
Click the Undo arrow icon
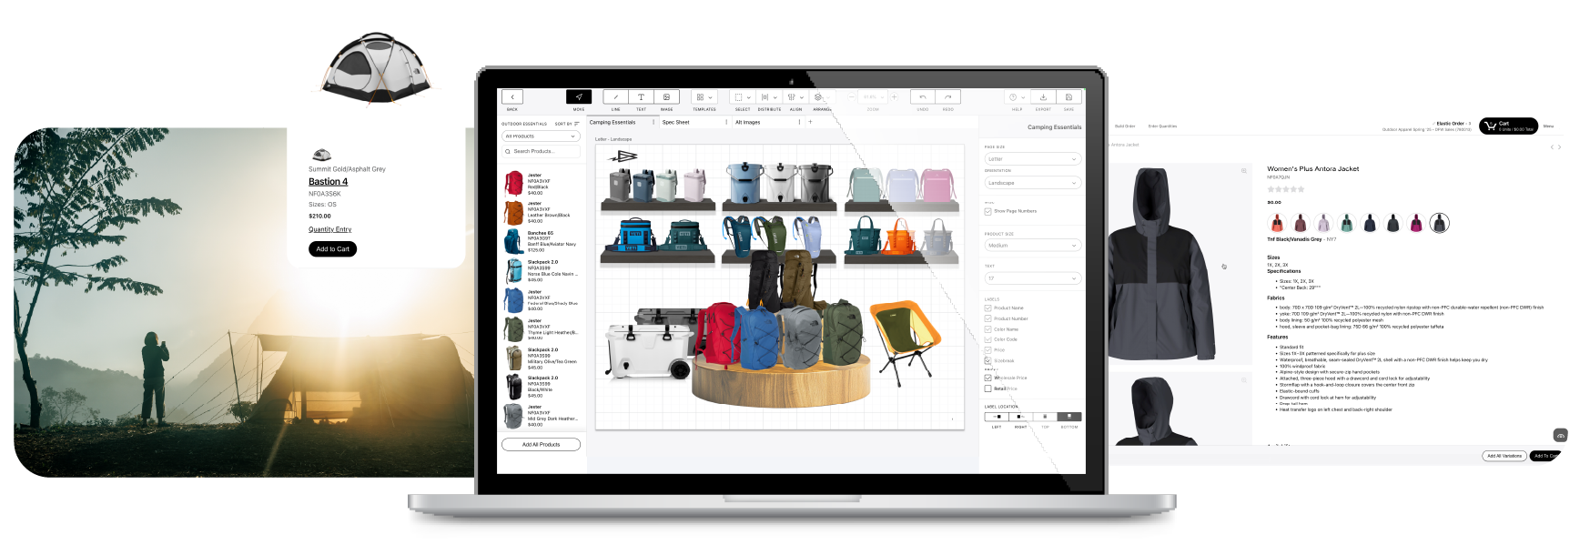[923, 97]
